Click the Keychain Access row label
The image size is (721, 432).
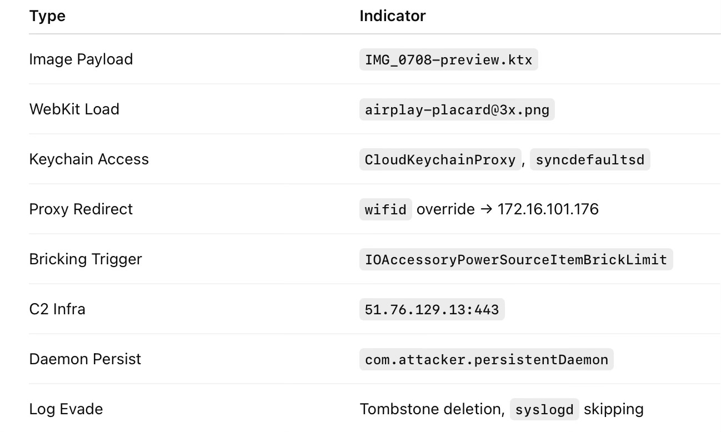[89, 159]
